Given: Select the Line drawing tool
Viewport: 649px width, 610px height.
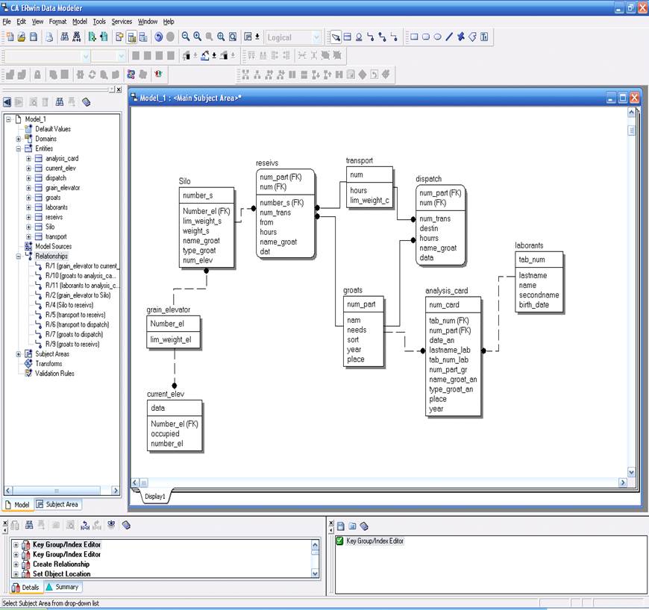Looking at the screenshot, I should (449, 37).
